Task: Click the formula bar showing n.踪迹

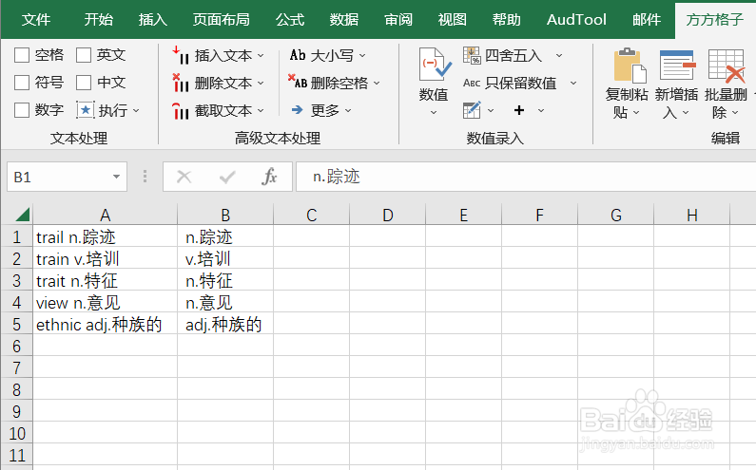Action: coord(526,177)
